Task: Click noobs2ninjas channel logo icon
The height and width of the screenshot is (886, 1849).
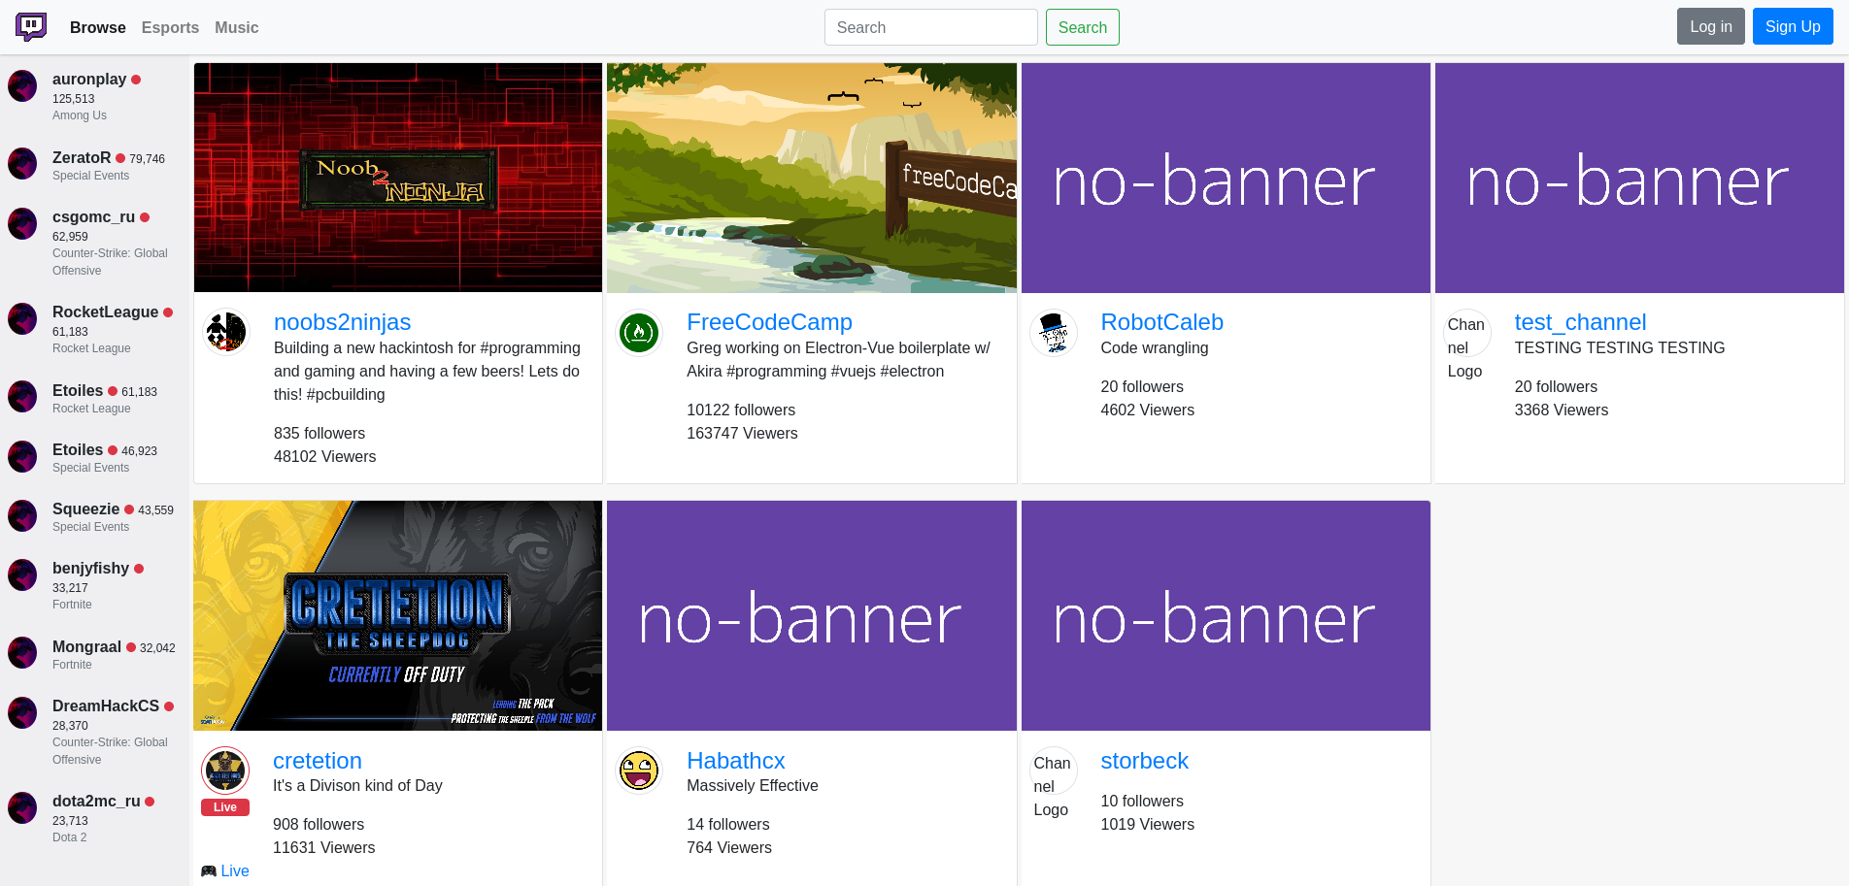Action: coord(226,332)
